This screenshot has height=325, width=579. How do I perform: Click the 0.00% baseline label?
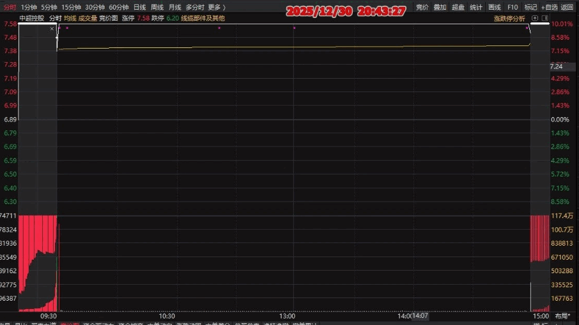pos(560,120)
